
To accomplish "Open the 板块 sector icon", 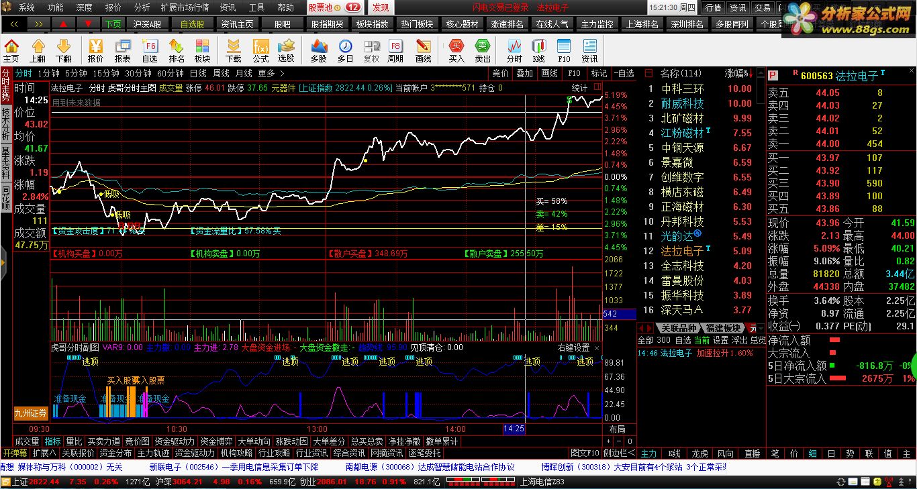I will [x=202, y=51].
